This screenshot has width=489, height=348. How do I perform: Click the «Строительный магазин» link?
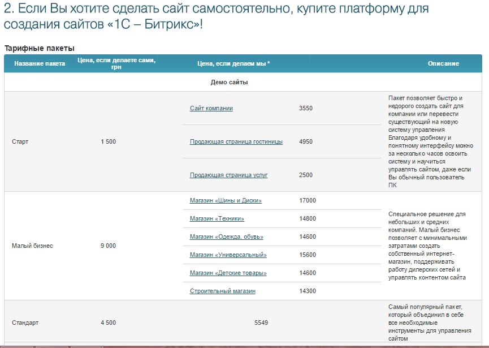[x=222, y=291]
